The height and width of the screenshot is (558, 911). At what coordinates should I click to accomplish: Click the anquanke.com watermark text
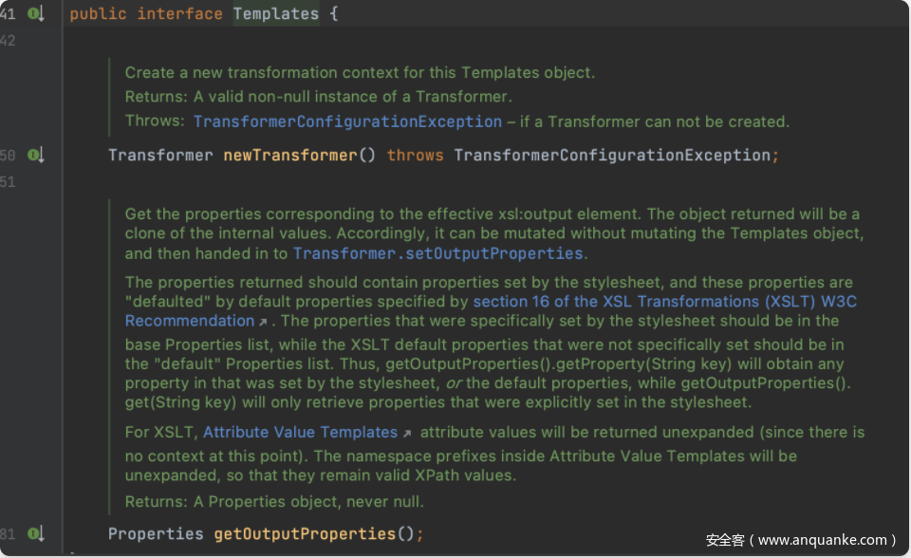(x=800, y=540)
